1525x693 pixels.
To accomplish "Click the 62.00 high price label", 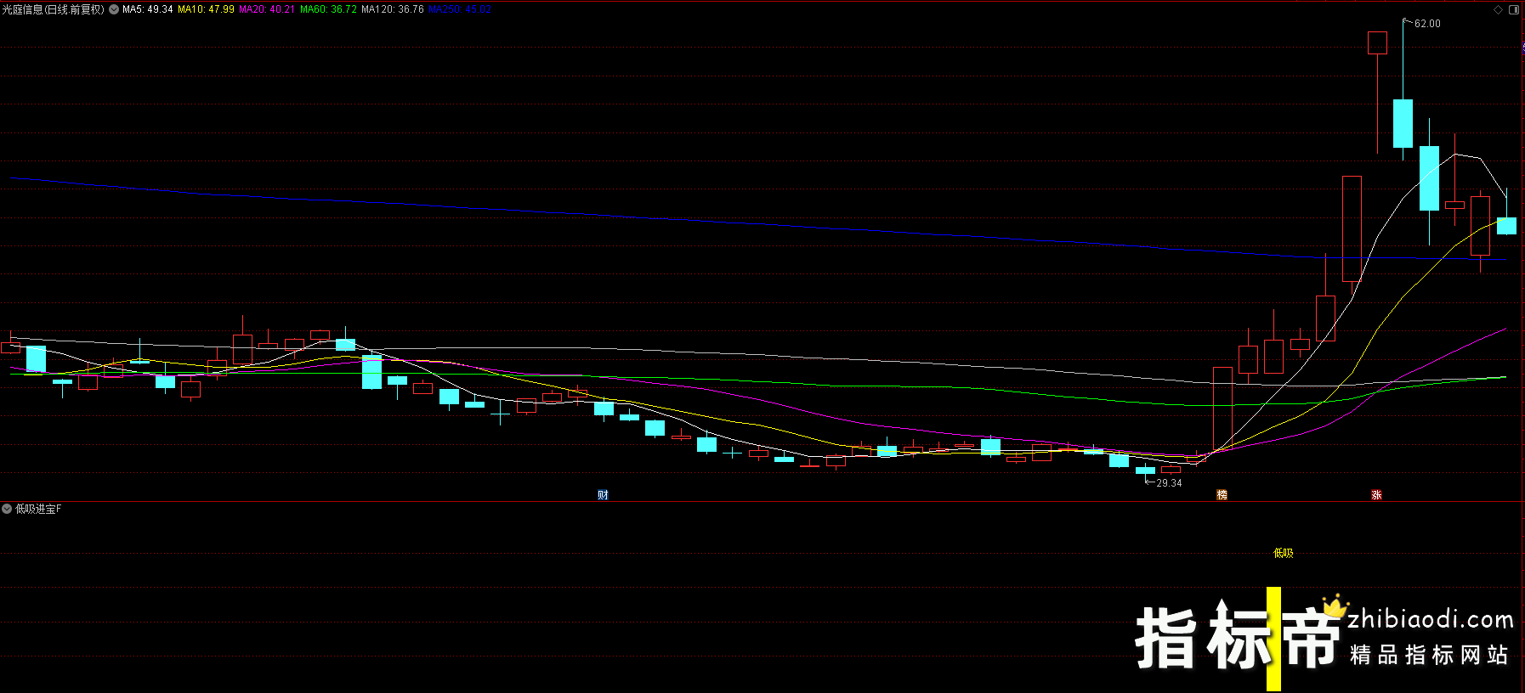I will [x=1427, y=24].
